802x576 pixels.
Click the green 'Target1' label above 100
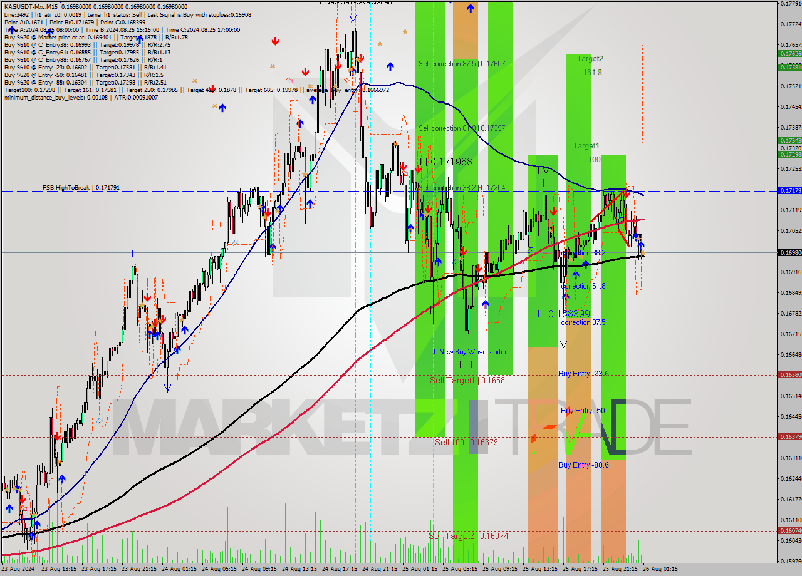586,145
